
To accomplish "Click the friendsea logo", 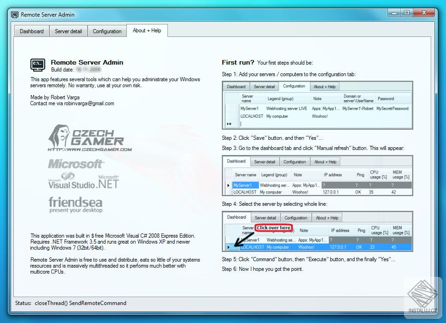I will tap(76, 203).
